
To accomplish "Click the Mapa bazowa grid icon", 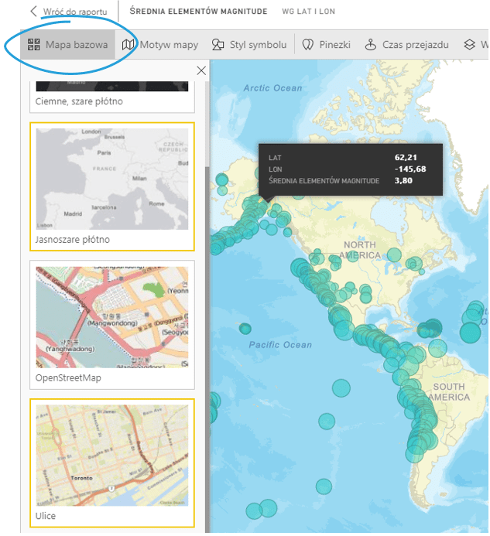I will click(x=33, y=45).
